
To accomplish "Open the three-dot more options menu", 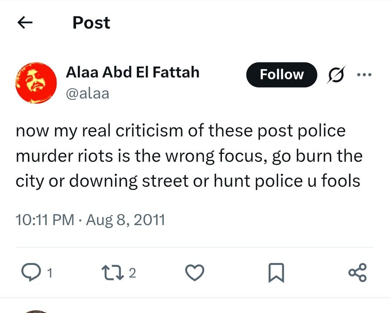I will tap(364, 75).
